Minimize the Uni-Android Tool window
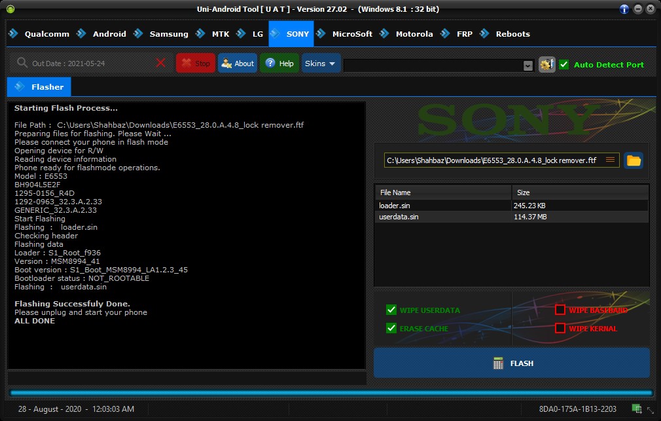 638,9
